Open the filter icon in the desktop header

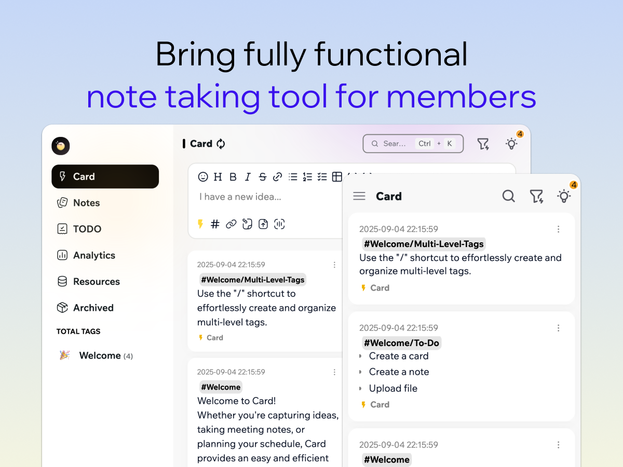[x=483, y=144]
